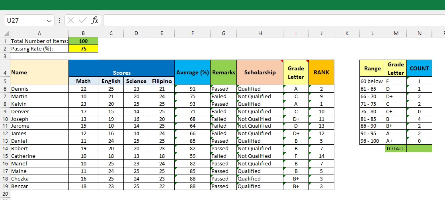Select the green TOTAL label cell
445x200 pixels.
click(396, 149)
